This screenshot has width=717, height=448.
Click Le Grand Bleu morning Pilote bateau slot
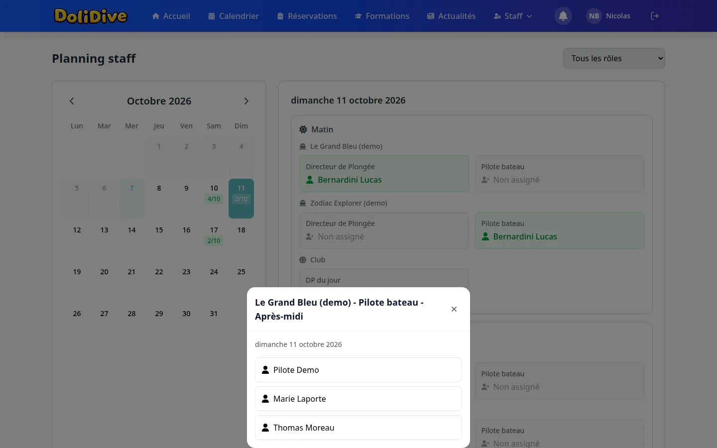click(559, 174)
